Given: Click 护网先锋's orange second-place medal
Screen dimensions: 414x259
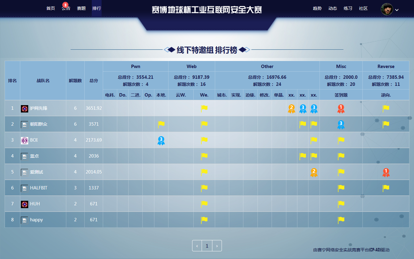Looking at the screenshot, I should pos(292,109).
